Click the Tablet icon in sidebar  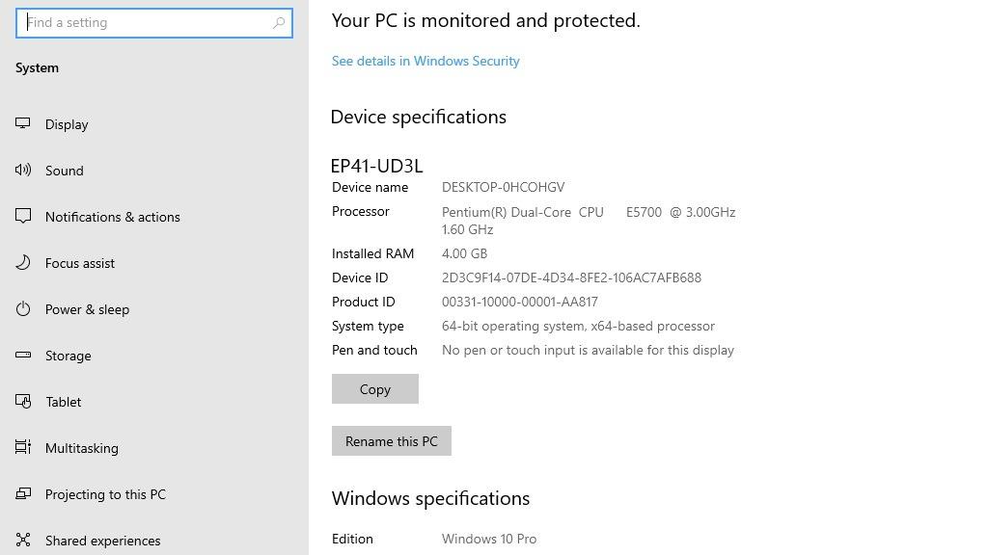[23, 402]
